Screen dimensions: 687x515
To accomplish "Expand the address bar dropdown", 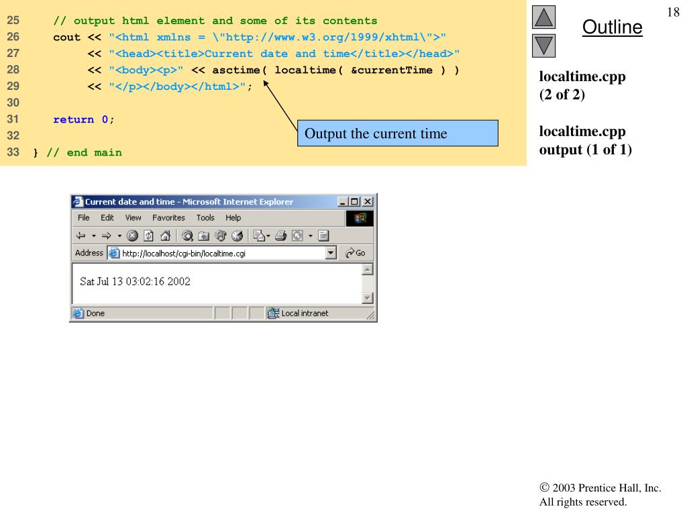I will (331, 253).
